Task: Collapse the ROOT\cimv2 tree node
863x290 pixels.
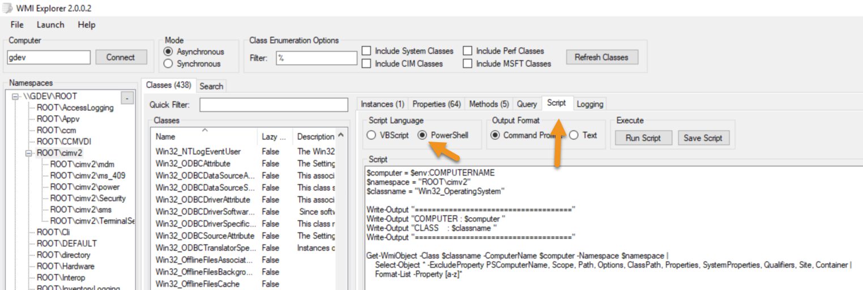Action: [x=29, y=153]
